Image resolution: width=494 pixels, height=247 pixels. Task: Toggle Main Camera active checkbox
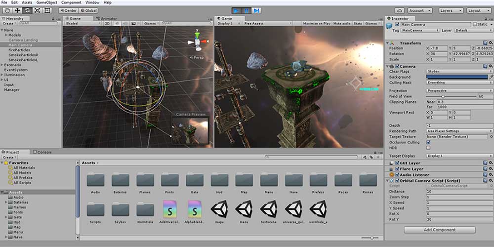point(397,24)
